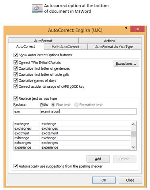150x190 pixels.
Task: Confirm with the OK button
Action: click(104, 180)
